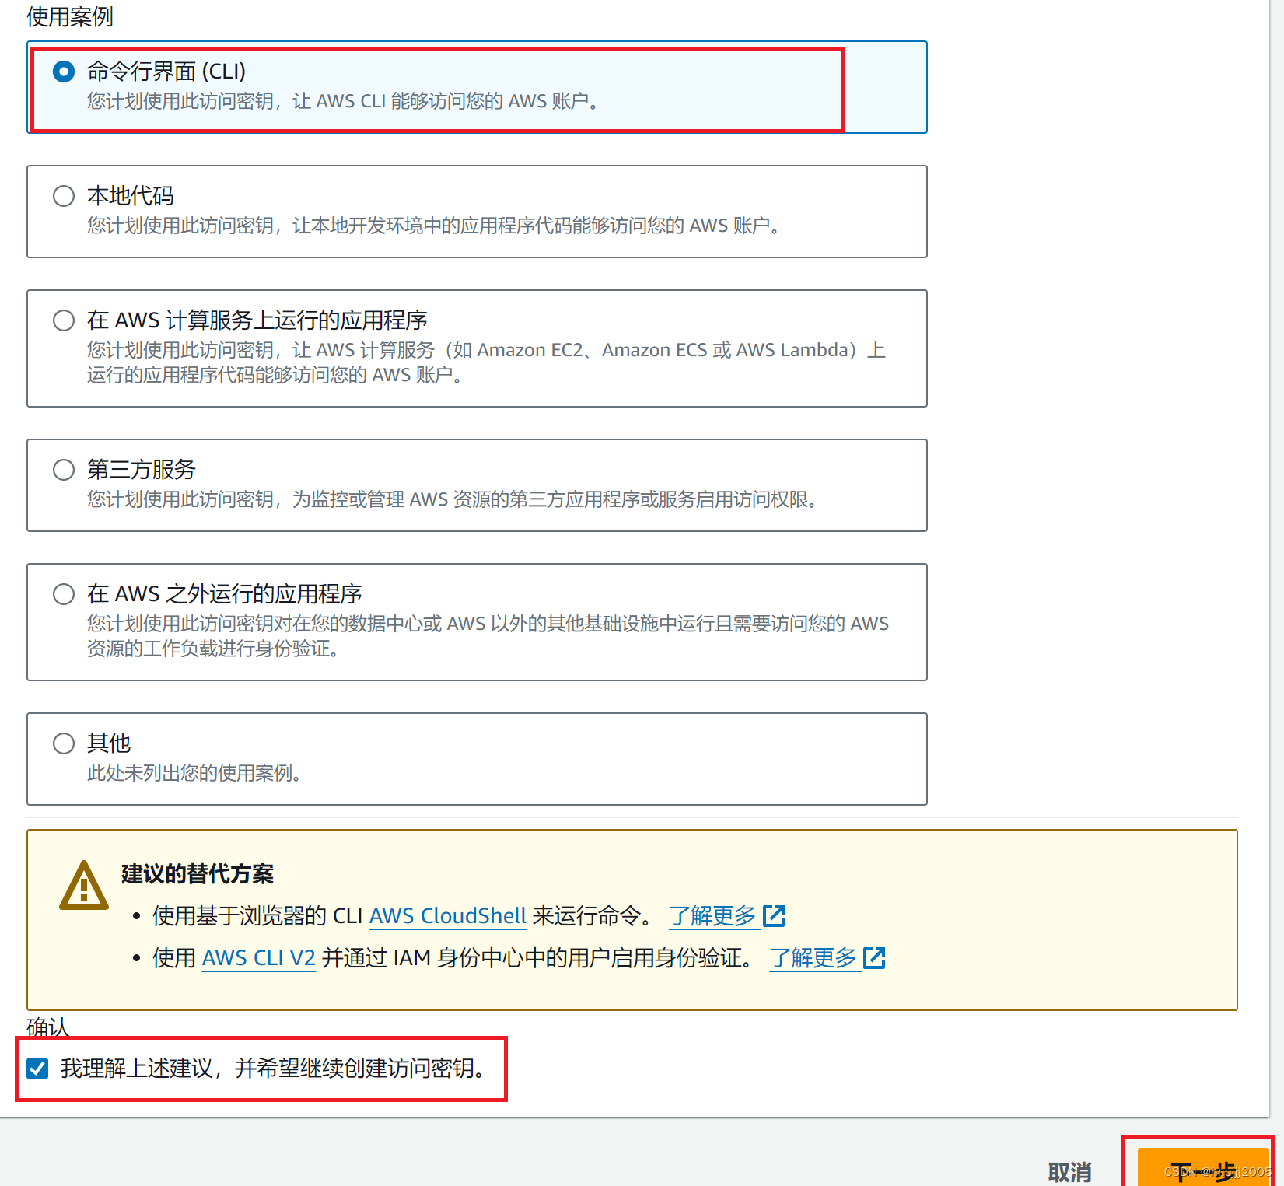
Task: Click 了解更多 next to AWS CloudShell
Action: click(715, 915)
